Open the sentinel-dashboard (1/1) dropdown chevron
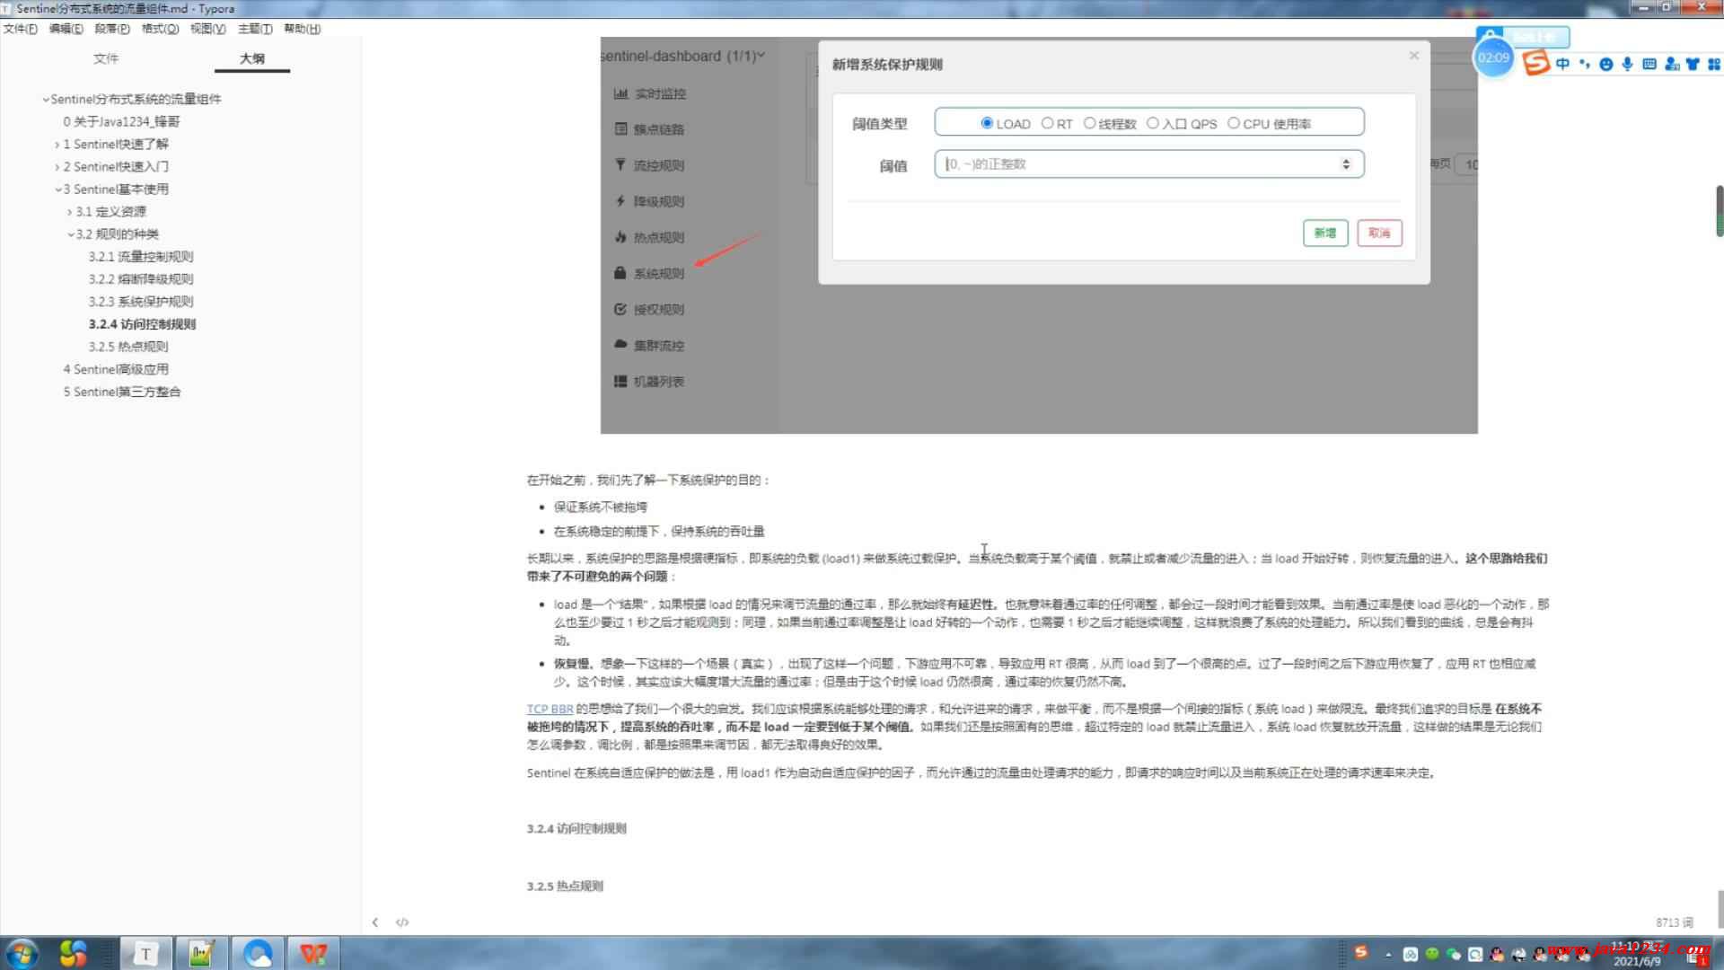 click(761, 56)
